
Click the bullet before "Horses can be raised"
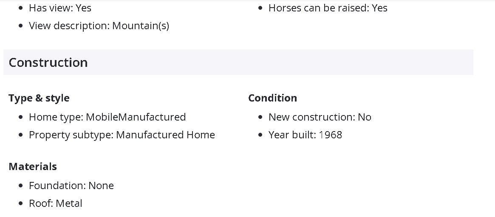(260, 8)
